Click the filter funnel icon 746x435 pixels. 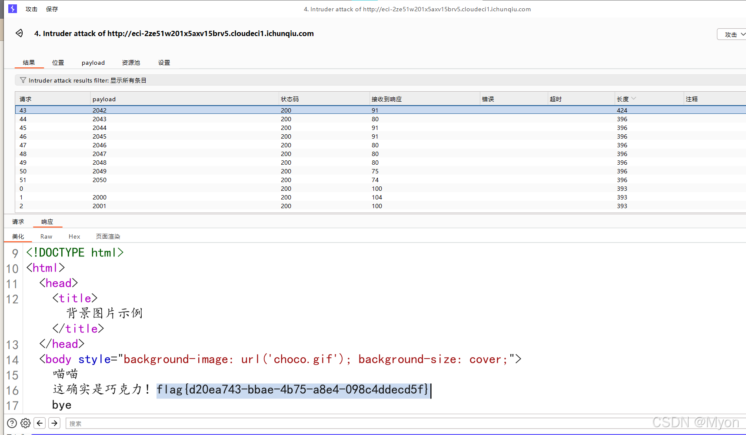(x=23, y=80)
